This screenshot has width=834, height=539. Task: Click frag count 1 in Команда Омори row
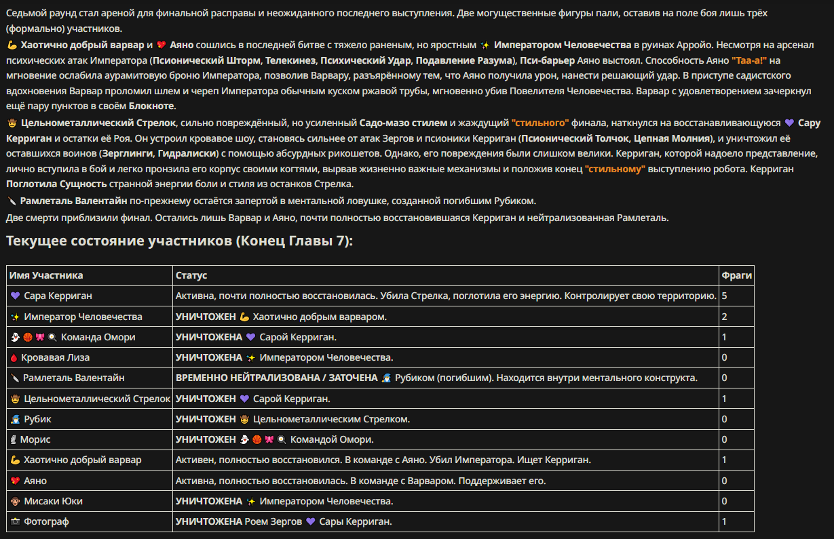click(725, 337)
